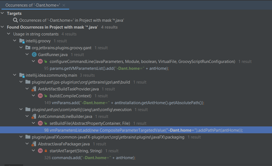
Task: Click folder icon for javaFX\packaging path
Action: [28, 137]
